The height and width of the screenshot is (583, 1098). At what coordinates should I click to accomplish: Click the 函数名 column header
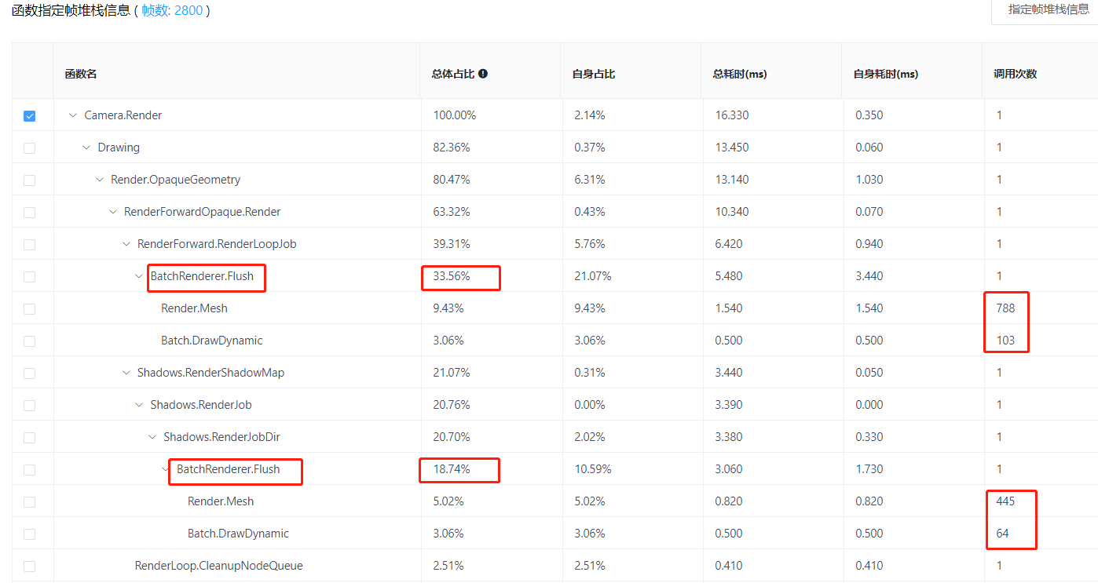81,74
